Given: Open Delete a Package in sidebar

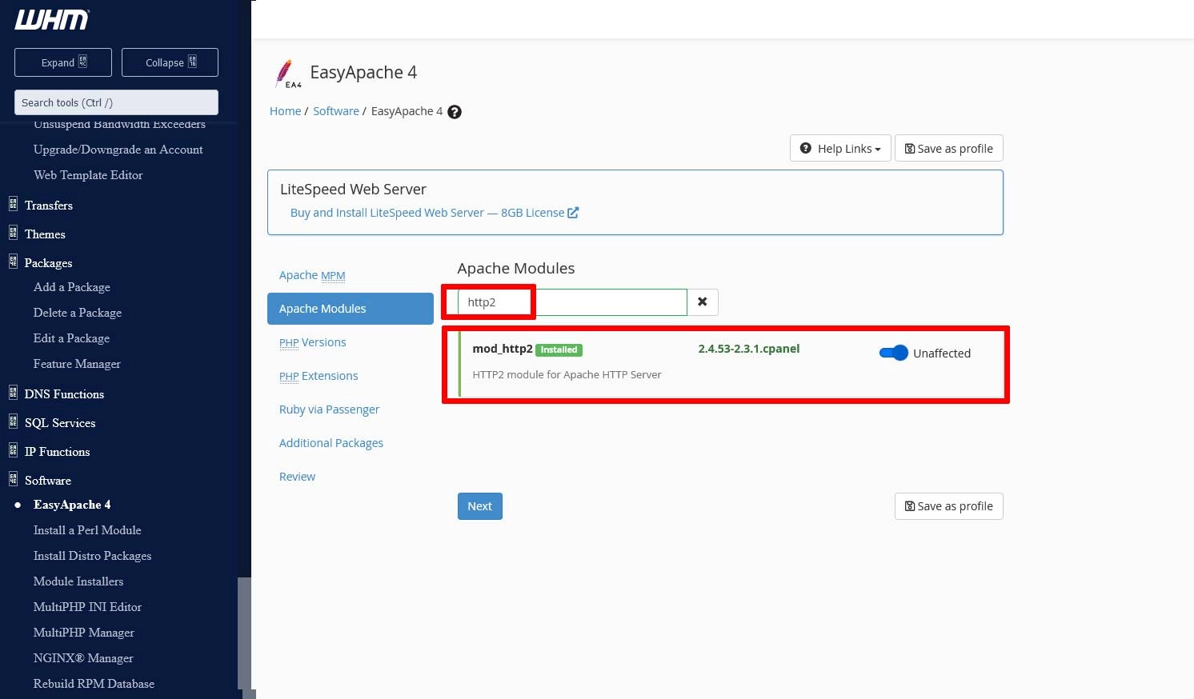Looking at the screenshot, I should click(x=78, y=313).
